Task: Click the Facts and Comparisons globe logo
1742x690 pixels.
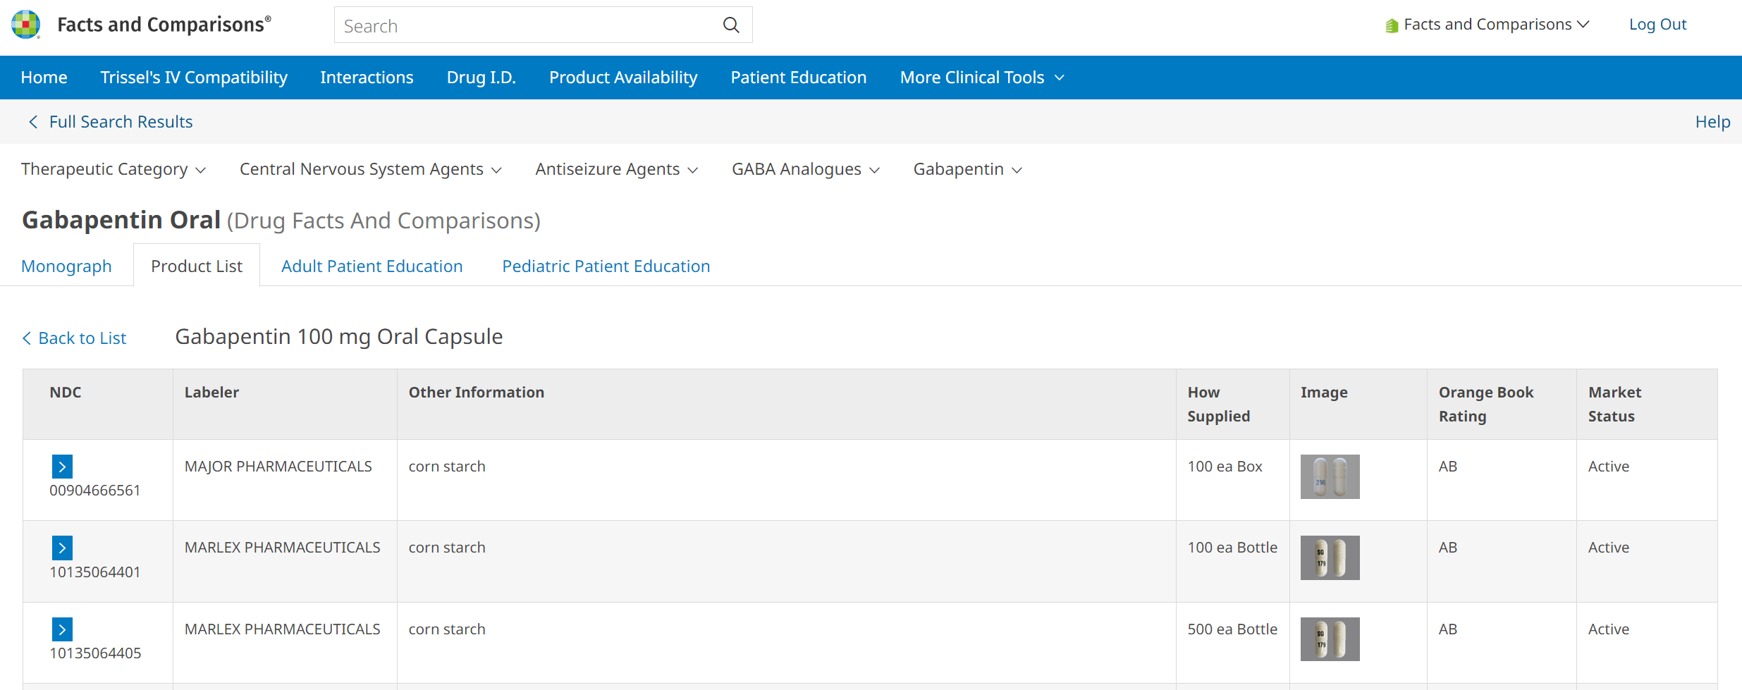Action: pyautogui.click(x=26, y=25)
